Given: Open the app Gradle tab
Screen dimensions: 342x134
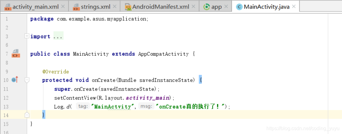Looking at the screenshot, I should (216, 6).
